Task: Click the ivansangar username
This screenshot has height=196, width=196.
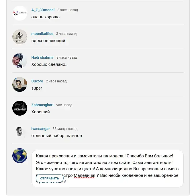Action: (x=40, y=128)
